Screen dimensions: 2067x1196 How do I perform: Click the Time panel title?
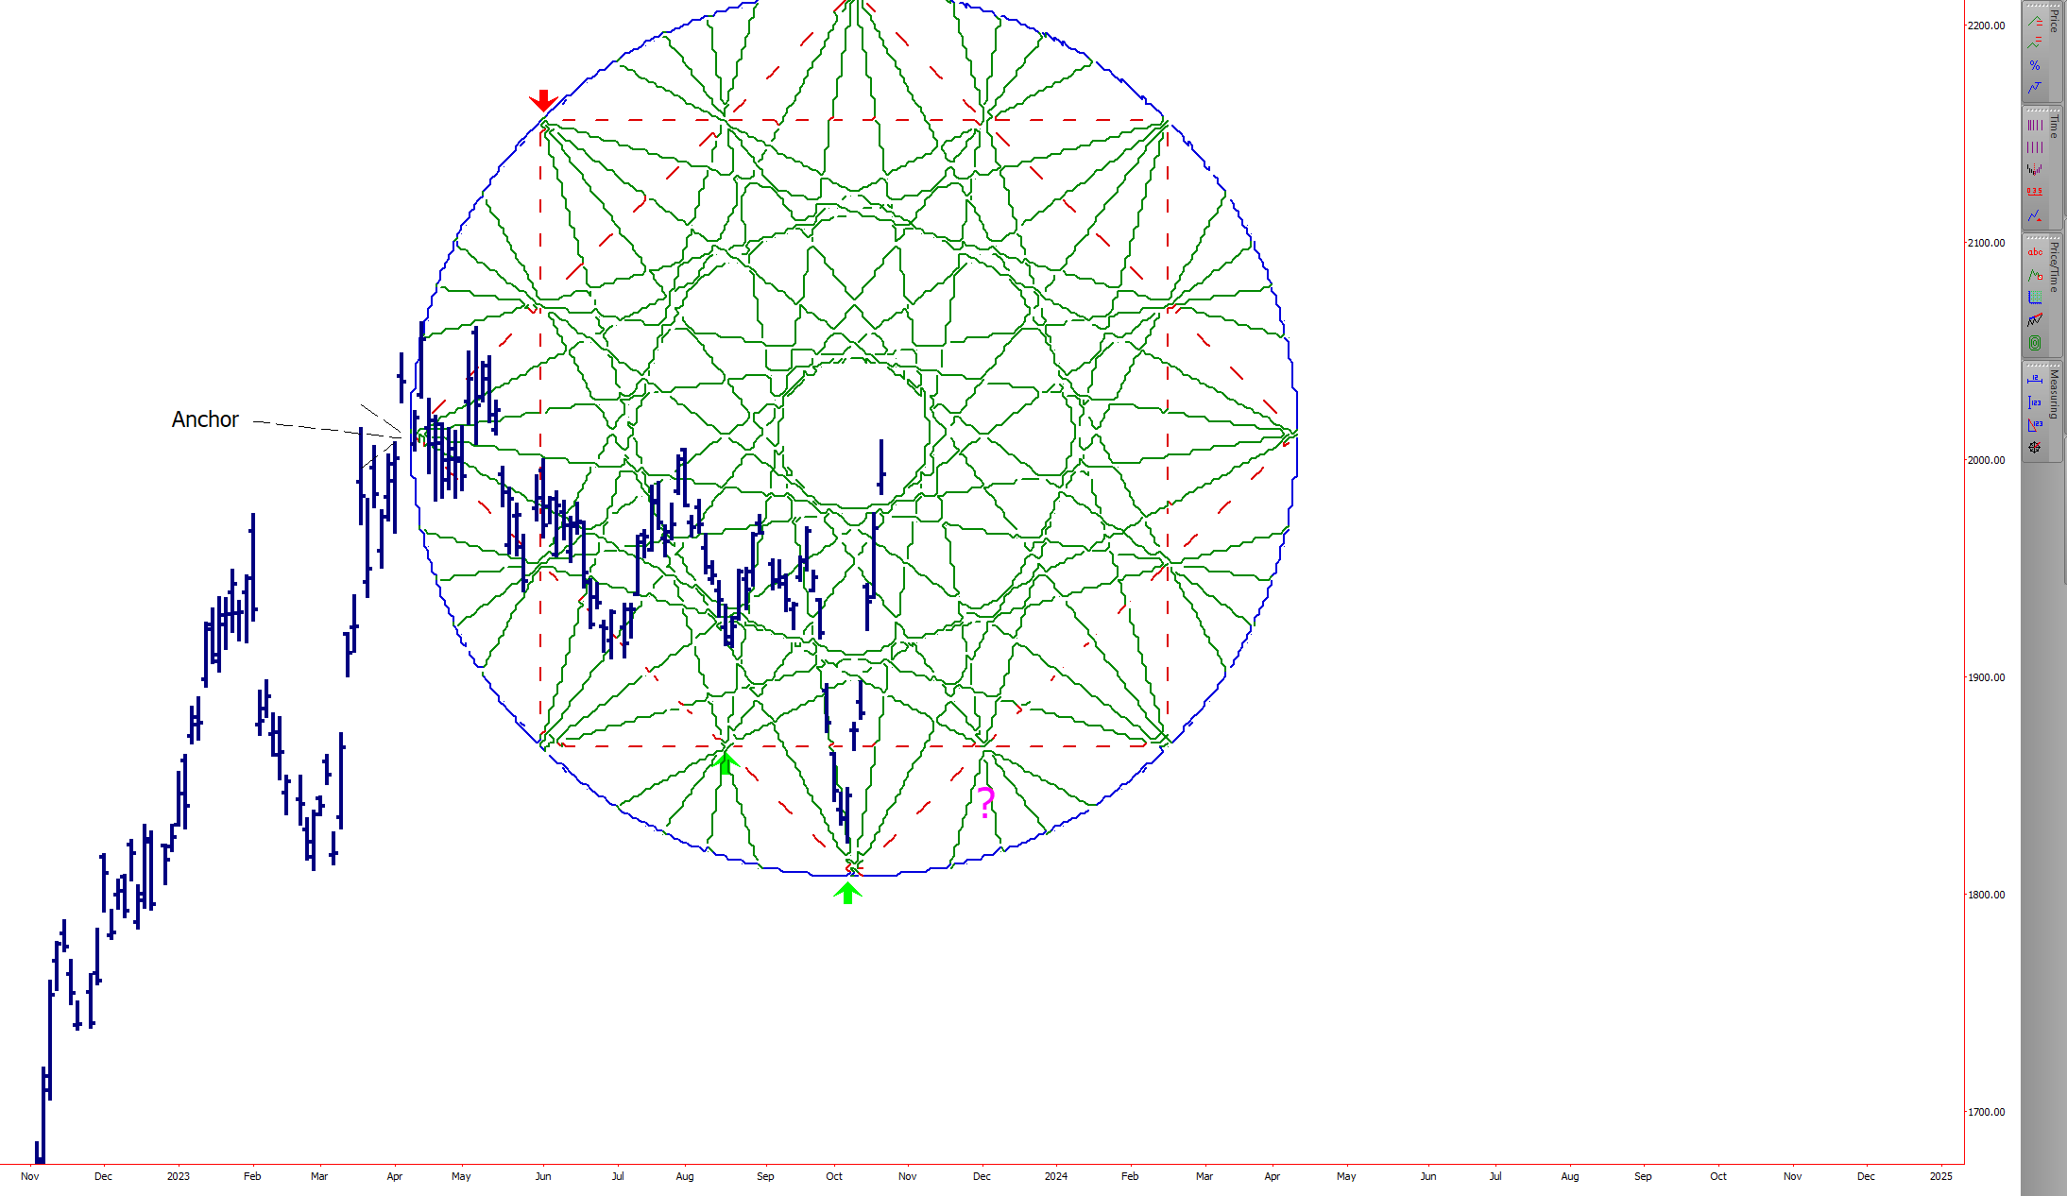pyautogui.click(x=2054, y=127)
